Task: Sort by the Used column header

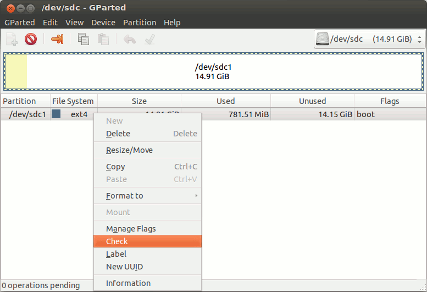Action: tap(226, 101)
